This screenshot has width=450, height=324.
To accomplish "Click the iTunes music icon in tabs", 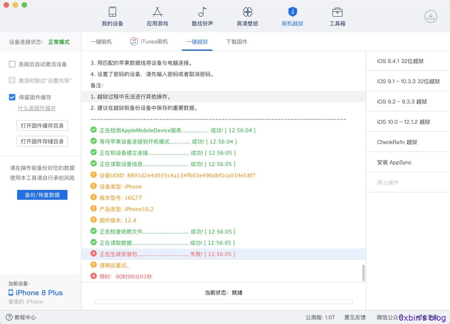I will click(x=134, y=42).
